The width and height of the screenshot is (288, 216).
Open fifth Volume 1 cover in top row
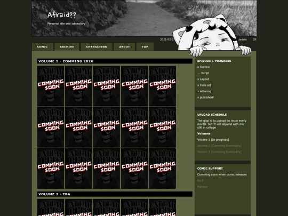point(162,86)
